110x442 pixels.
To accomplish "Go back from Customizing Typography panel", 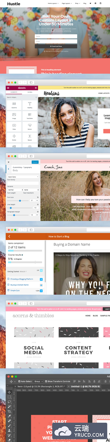I will [9, 169].
